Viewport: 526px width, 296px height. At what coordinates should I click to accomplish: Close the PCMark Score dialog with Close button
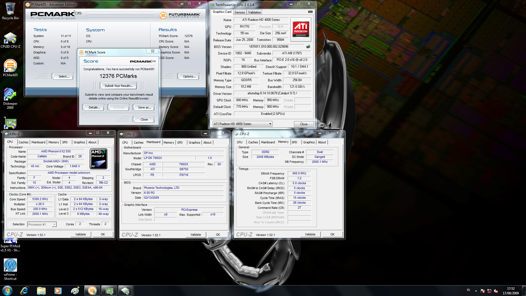pos(144,119)
